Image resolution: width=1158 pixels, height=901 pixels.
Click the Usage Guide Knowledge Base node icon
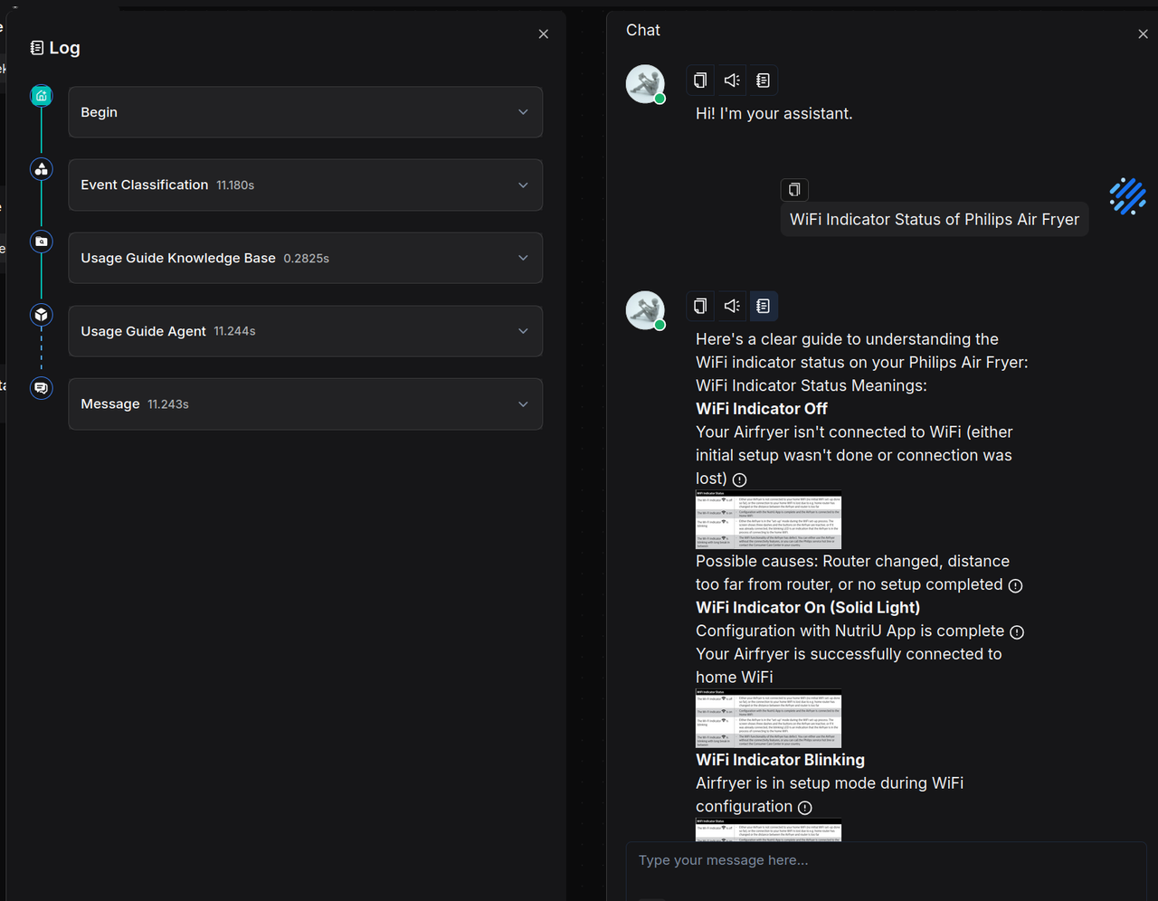[42, 242]
